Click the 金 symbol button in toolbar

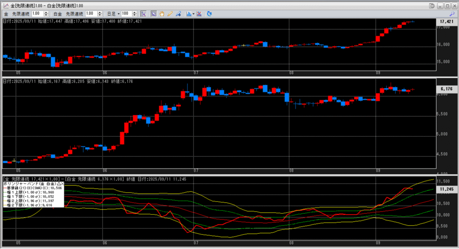tap(6, 14)
